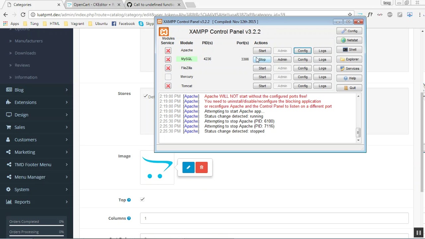
Task: Go to Downloads in catalog submenu
Action: pos(25,53)
